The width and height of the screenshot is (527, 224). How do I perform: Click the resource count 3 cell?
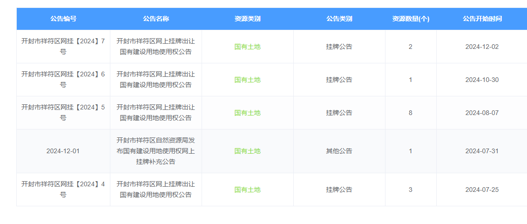(410, 190)
